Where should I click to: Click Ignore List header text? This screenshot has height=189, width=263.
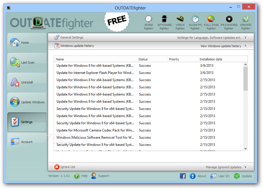[68, 167]
